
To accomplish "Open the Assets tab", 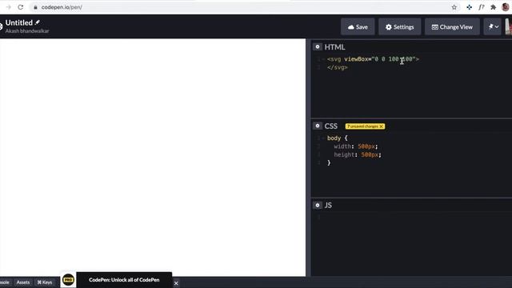I will click(x=23, y=282).
